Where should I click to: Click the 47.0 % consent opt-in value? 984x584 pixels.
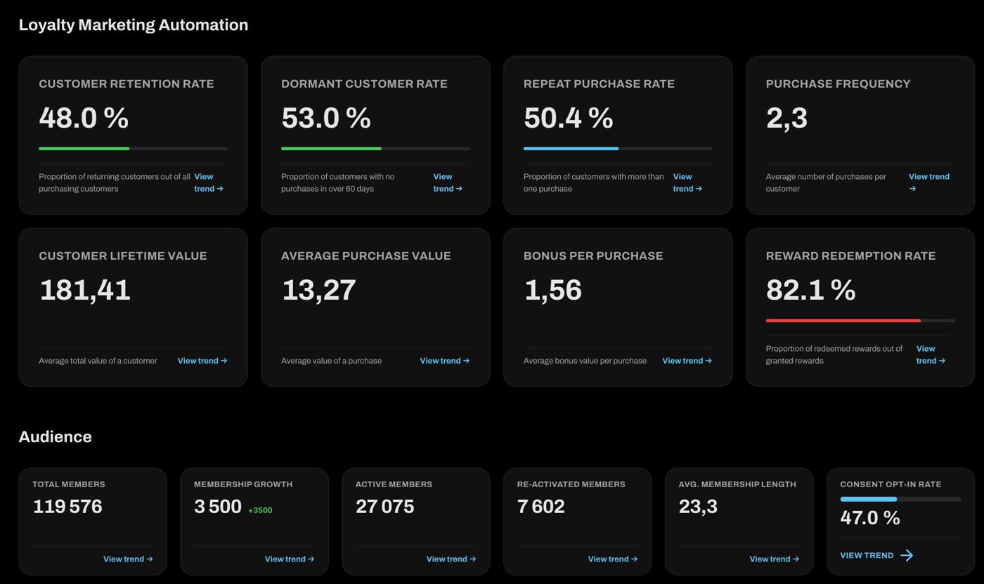870,518
